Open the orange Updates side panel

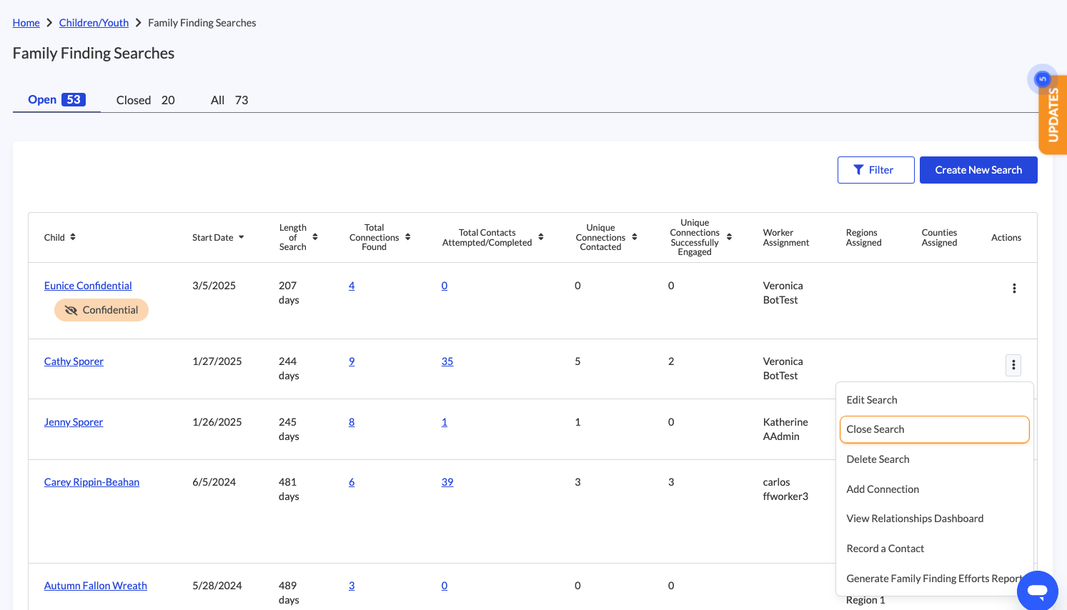click(1053, 115)
